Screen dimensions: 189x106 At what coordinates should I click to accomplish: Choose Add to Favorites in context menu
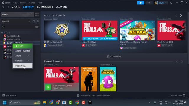click(x=23, y=51)
